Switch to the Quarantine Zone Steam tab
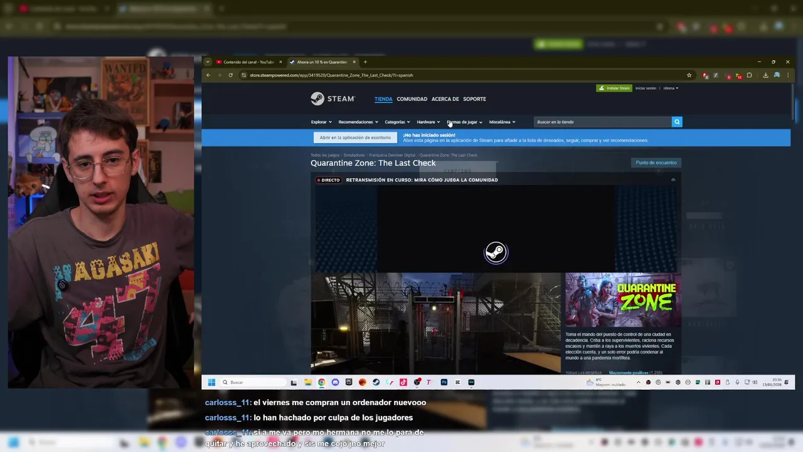Image resolution: width=803 pixels, height=452 pixels. click(x=321, y=62)
